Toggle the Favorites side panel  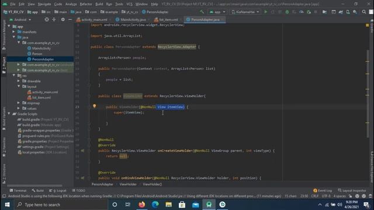(4, 147)
